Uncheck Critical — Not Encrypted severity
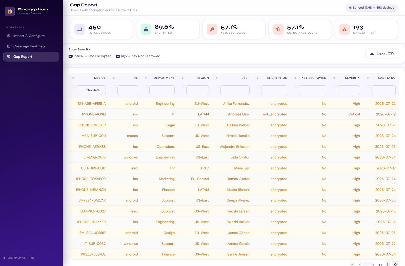The height and width of the screenshot is (266, 405). pos(70,56)
